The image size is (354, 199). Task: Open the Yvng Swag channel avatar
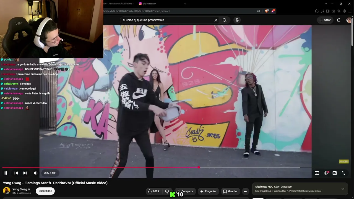(x=7, y=191)
